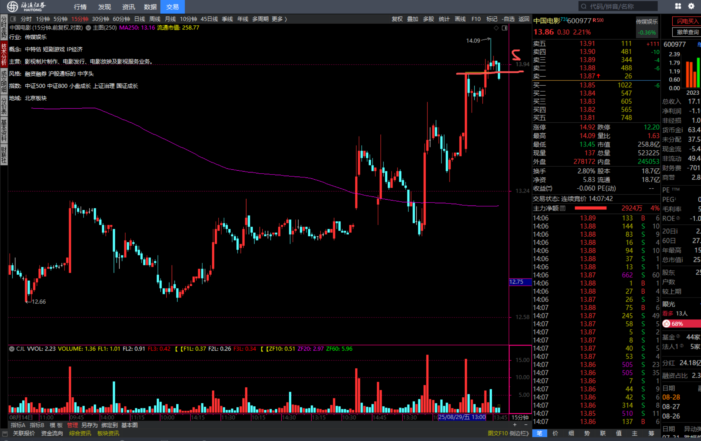
Task: Toggle the panel layout icon beside 分时
Action: click(x=13, y=19)
